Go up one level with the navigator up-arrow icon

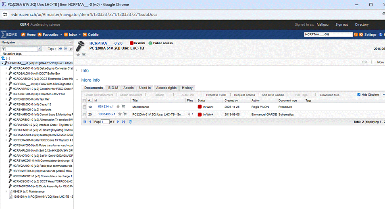tap(3, 58)
